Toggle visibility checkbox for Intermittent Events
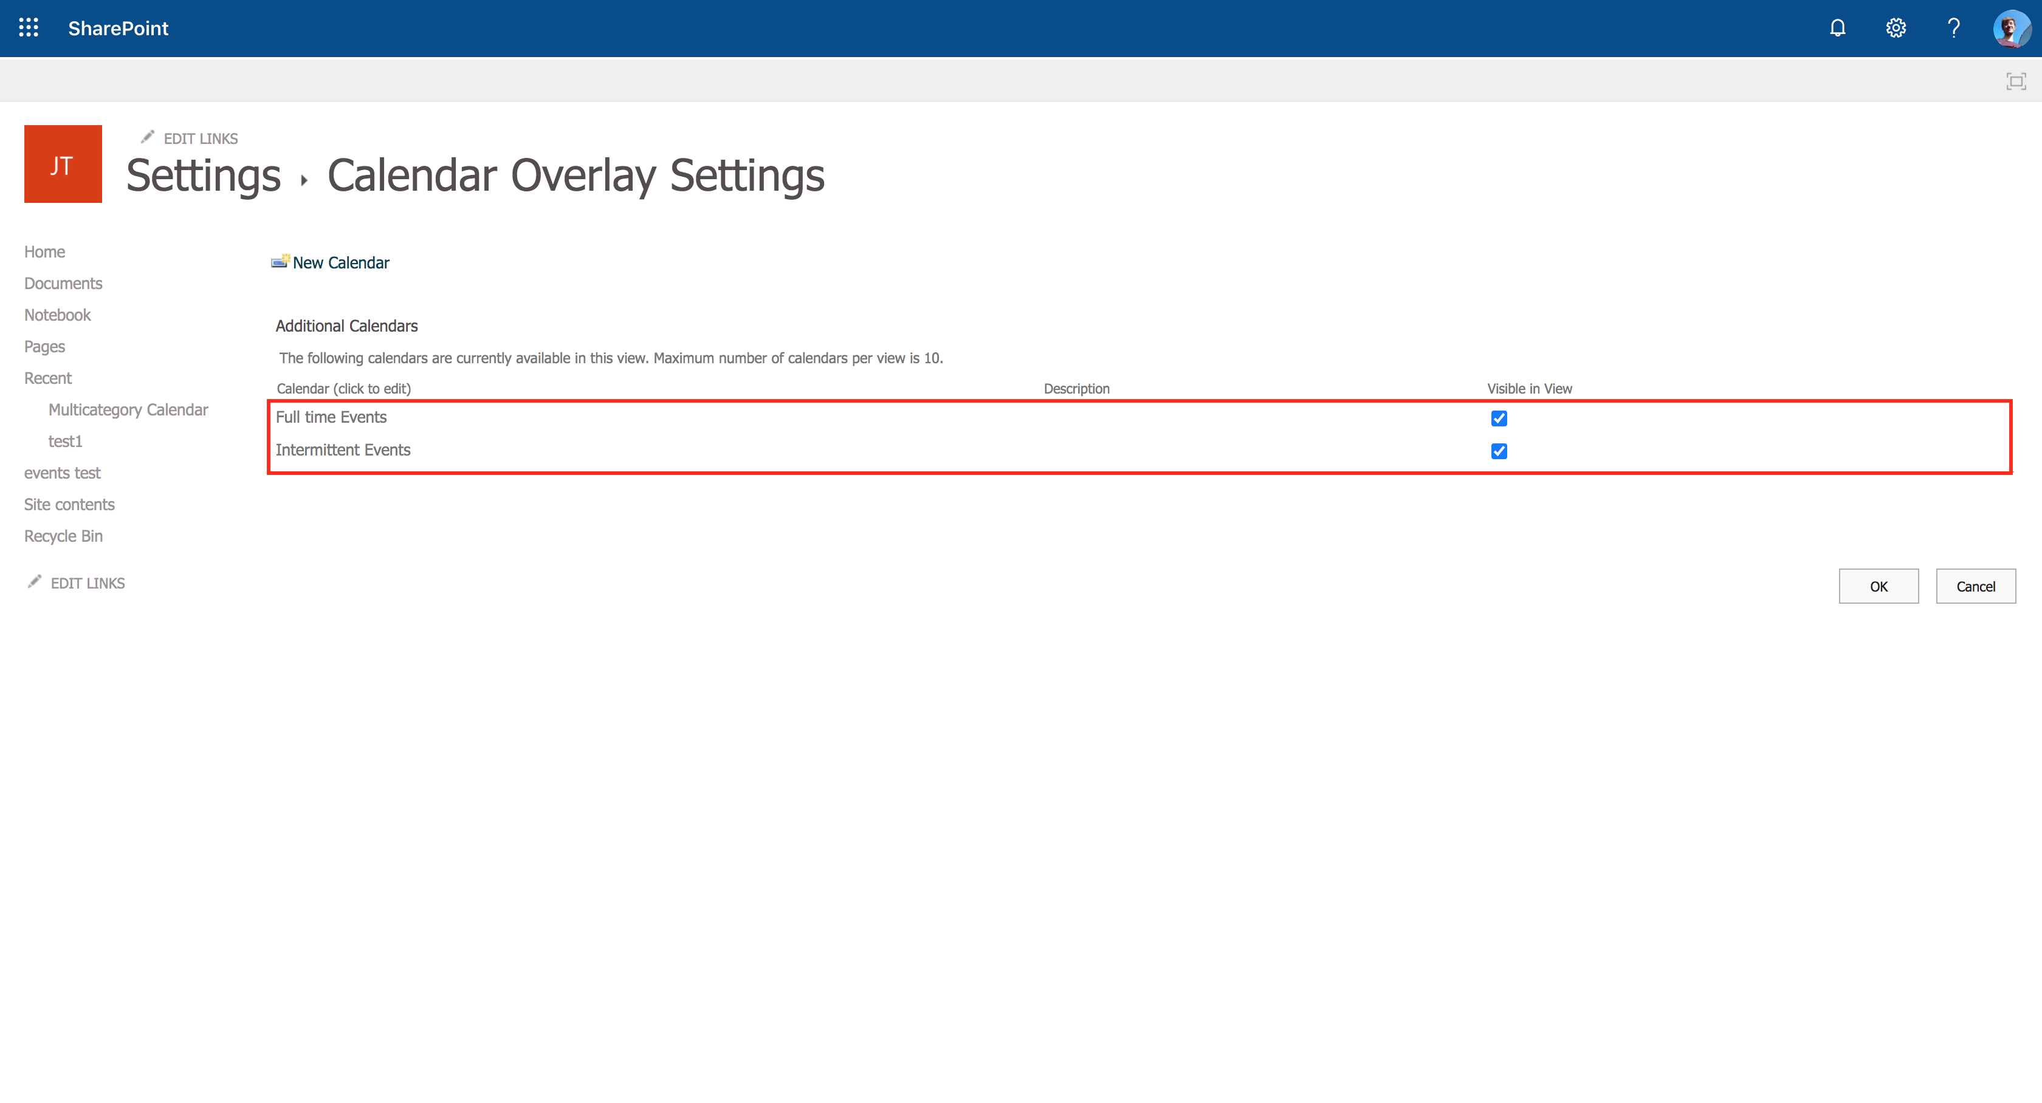Screen dimensions: 2042x1103 1499,449
